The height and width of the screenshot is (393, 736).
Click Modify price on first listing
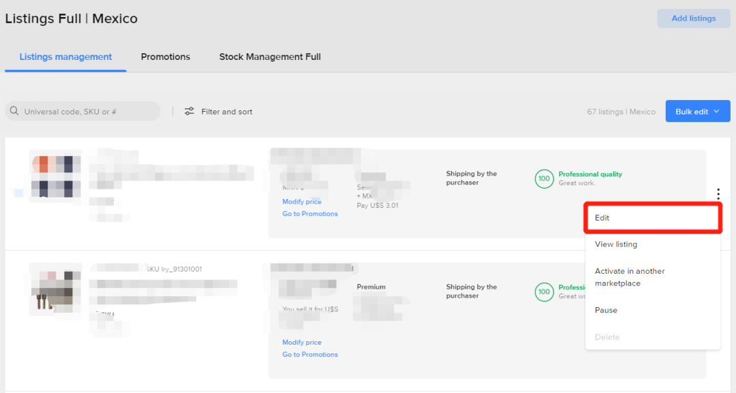(302, 202)
